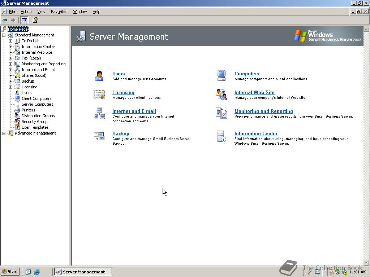This screenshot has height=277, width=370.
Task: Select Printers in the tree
Action: (x=28, y=110)
